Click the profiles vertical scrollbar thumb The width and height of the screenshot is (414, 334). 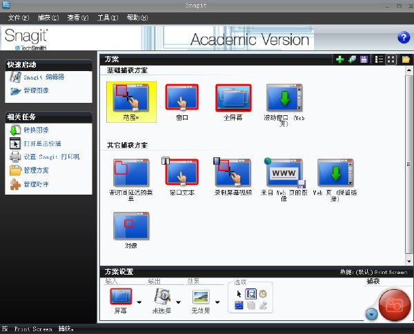coord(409,164)
